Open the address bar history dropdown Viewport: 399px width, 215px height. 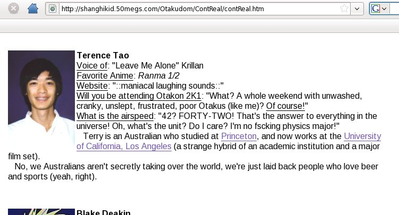pyautogui.click(x=357, y=9)
